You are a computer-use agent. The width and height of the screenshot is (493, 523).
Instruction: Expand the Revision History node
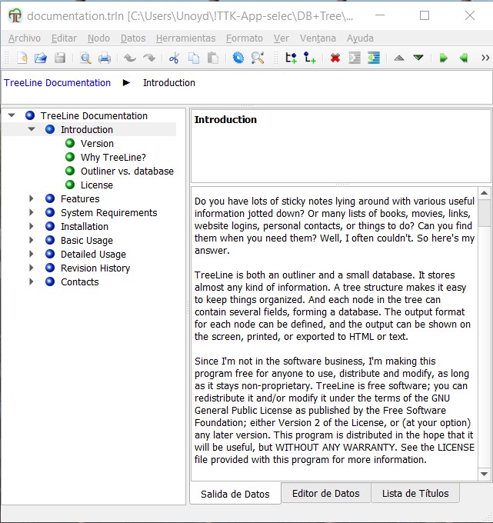[x=32, y=268]
